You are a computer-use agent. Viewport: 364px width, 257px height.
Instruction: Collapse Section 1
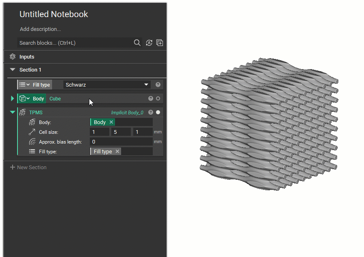pos(13,70)
